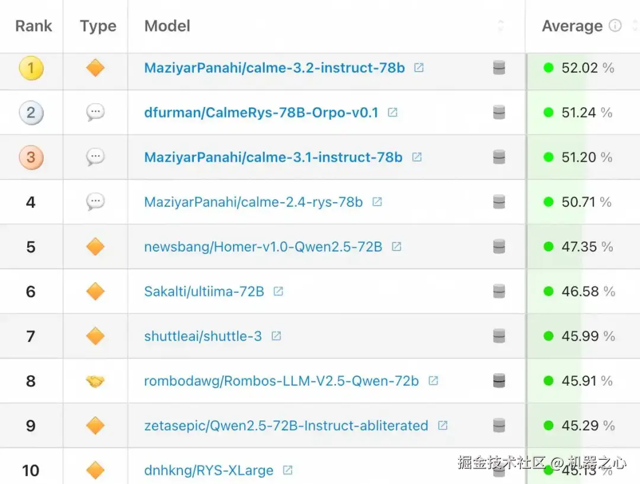640x484 pixels.
Task: Click the chat bubble type icon in rank 3 row
Action: tap(95, 157)
